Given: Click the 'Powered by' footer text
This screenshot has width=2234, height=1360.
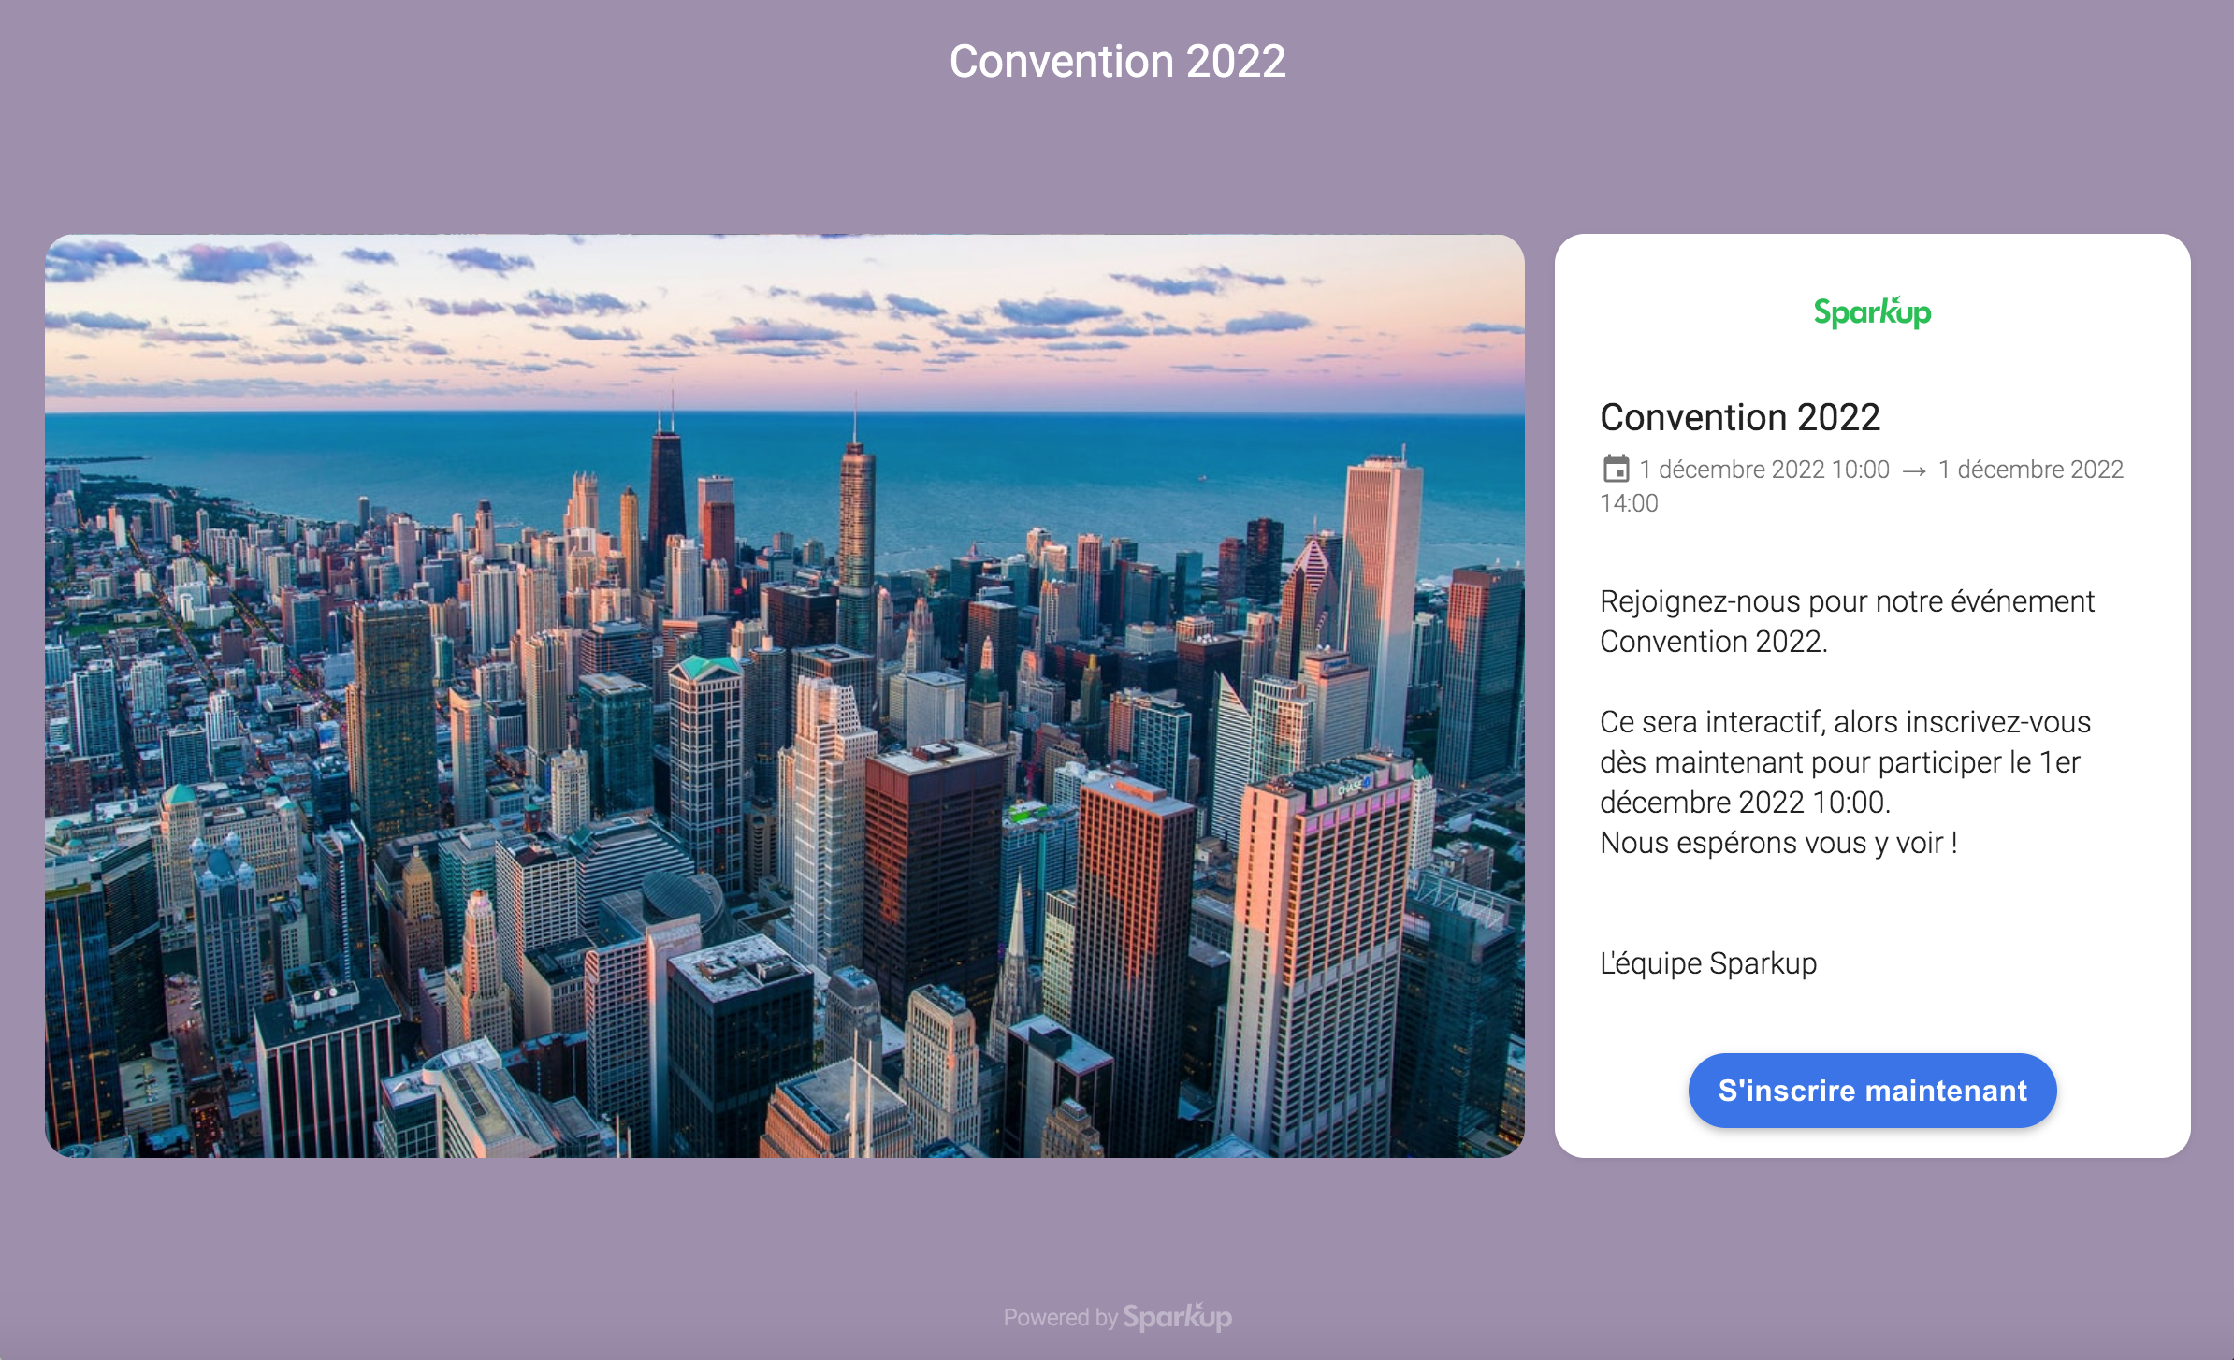Looking at the screenshot, I should pyautogui.click(x=1060, y=1318).
